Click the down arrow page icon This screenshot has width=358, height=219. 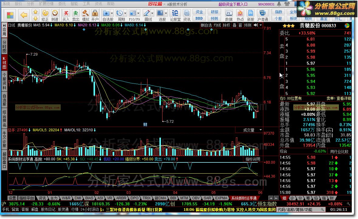click(x=36, y=18)
